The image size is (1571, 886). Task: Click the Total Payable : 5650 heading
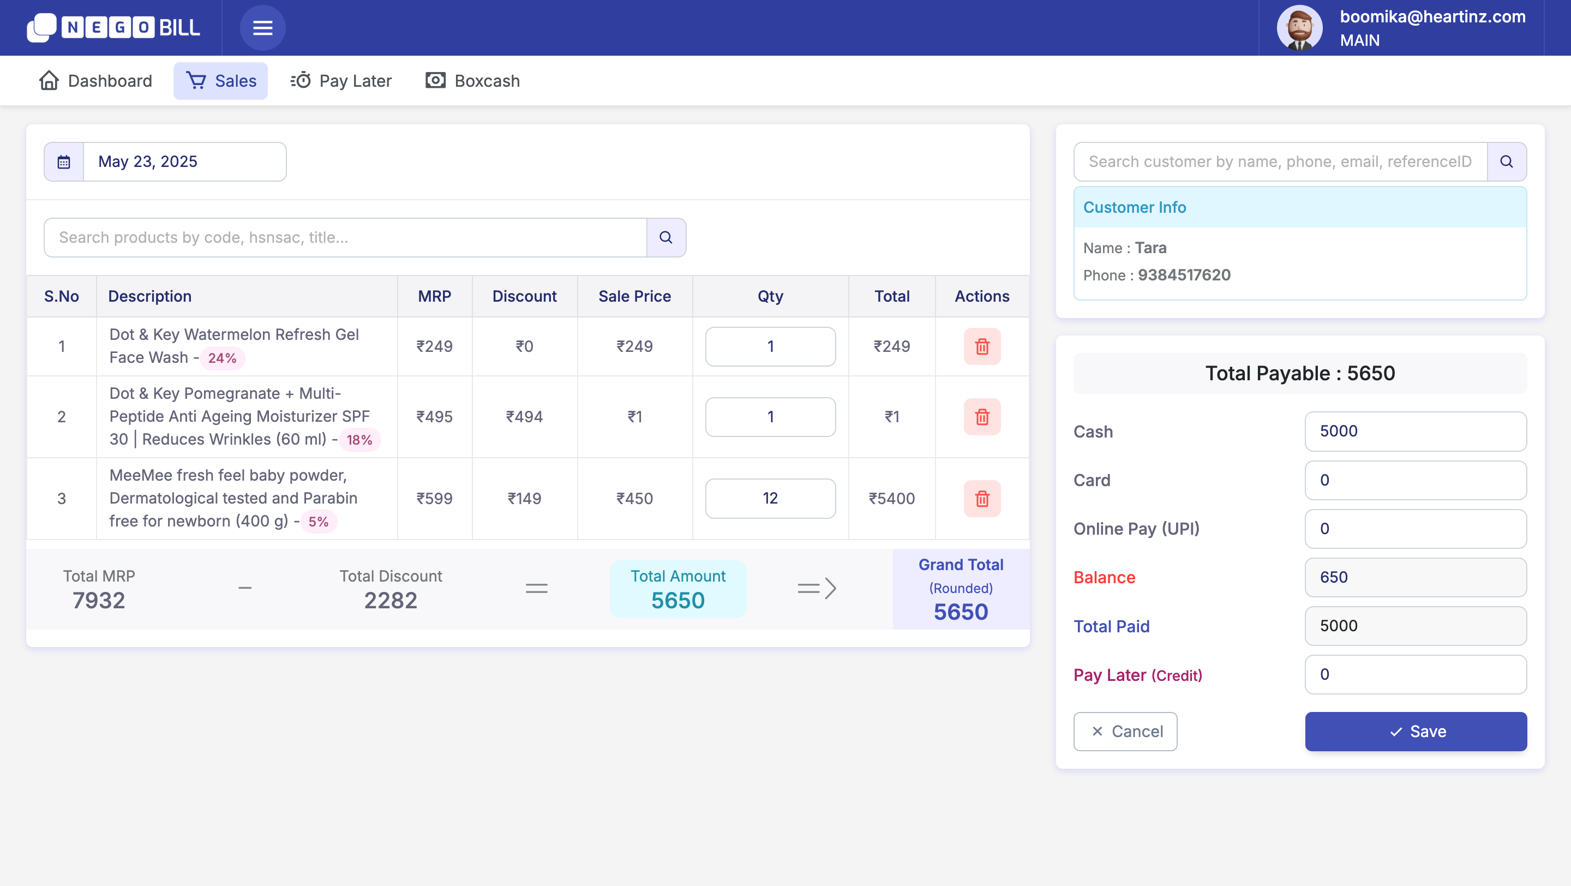click(x=1299, y=373)
